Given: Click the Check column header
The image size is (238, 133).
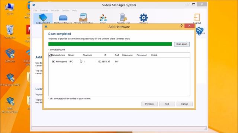Looking at the screenshot, I should coord(154,55).
